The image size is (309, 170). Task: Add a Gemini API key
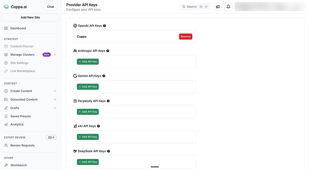pyautogui.click(x=88, y=87)
